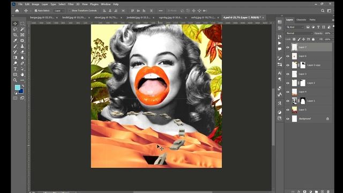
Task: Lock all padlock icon in Layers panel
Action: coord(313,39)
